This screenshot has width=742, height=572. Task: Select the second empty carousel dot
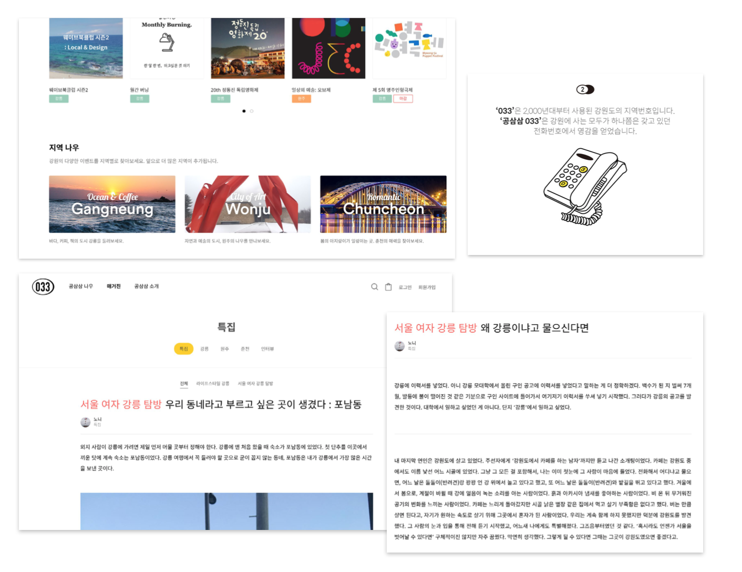pyautogui.click(x=252, y=111)
